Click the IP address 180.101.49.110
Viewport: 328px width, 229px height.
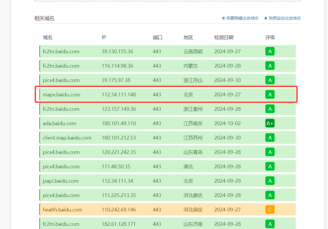(119, 123)
